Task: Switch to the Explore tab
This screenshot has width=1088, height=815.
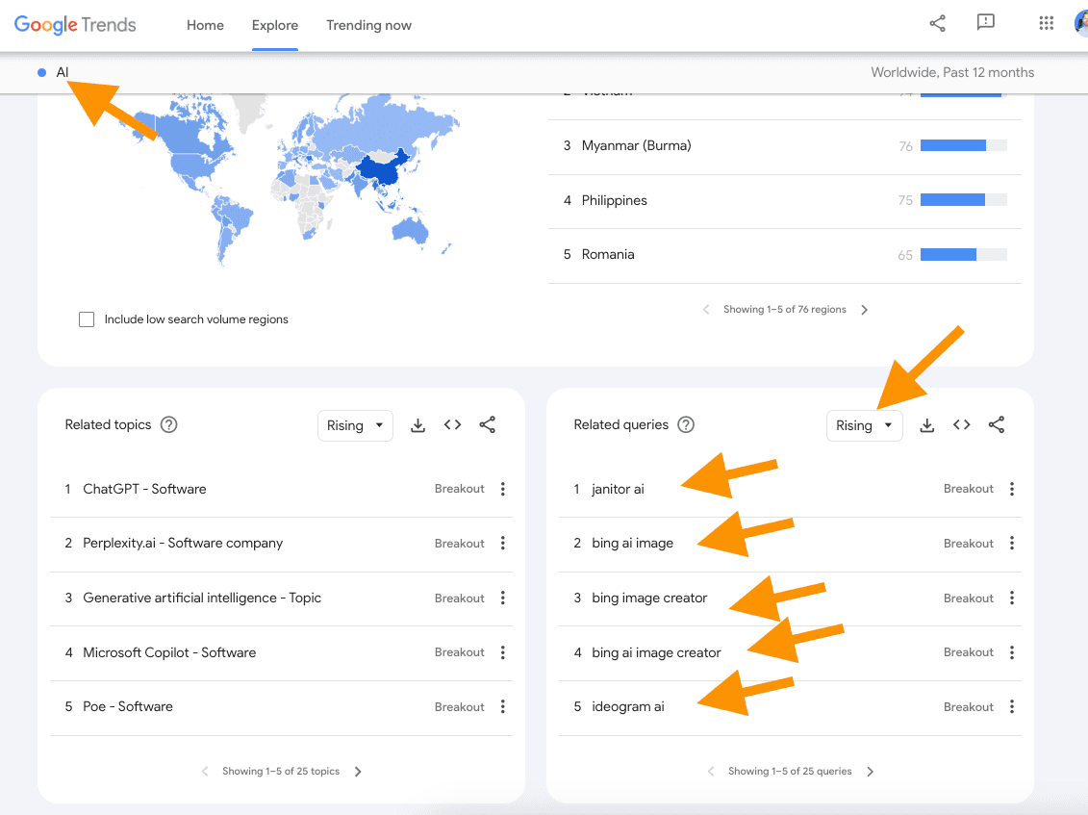Action: point(275,25)
